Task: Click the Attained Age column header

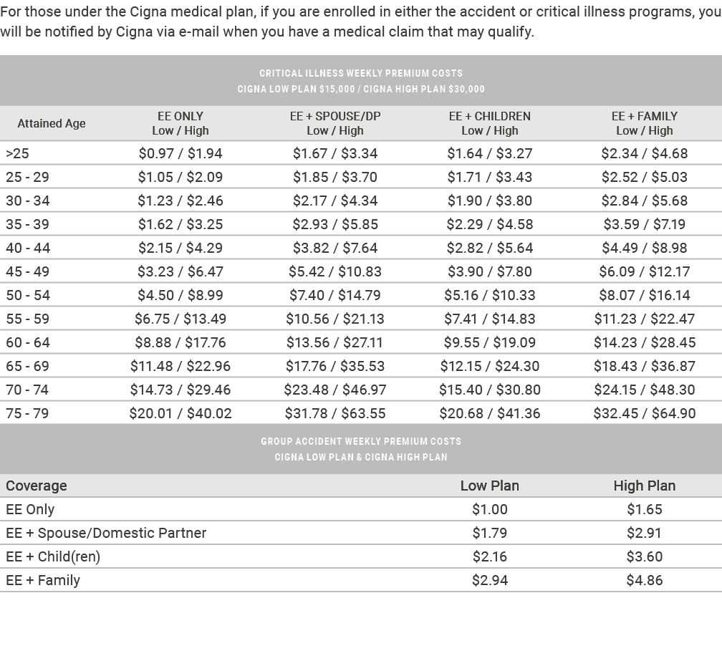Action: [x=52, y=123]
